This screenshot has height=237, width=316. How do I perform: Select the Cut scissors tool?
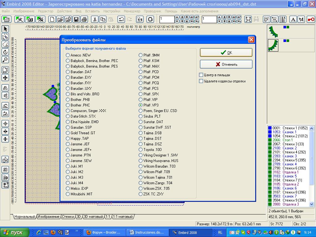(95, 19)
